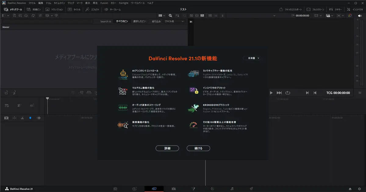Open the 日本語 language dropdown
The height and width of the screenshot is (192, 366).
(x=252, y=58)
